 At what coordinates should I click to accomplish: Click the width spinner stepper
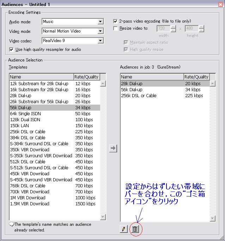(173, 28)
